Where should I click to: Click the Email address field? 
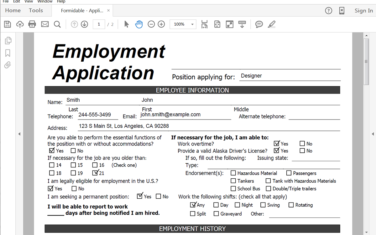[x=185, y=115]
